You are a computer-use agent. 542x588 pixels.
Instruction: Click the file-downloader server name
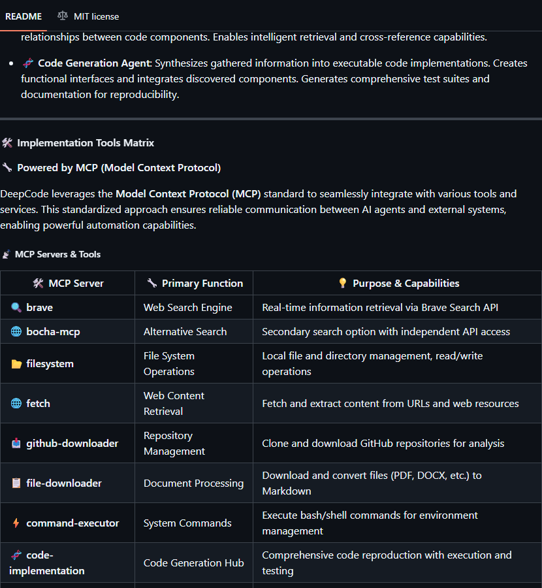pyautogui.click(x=64, y=483)
